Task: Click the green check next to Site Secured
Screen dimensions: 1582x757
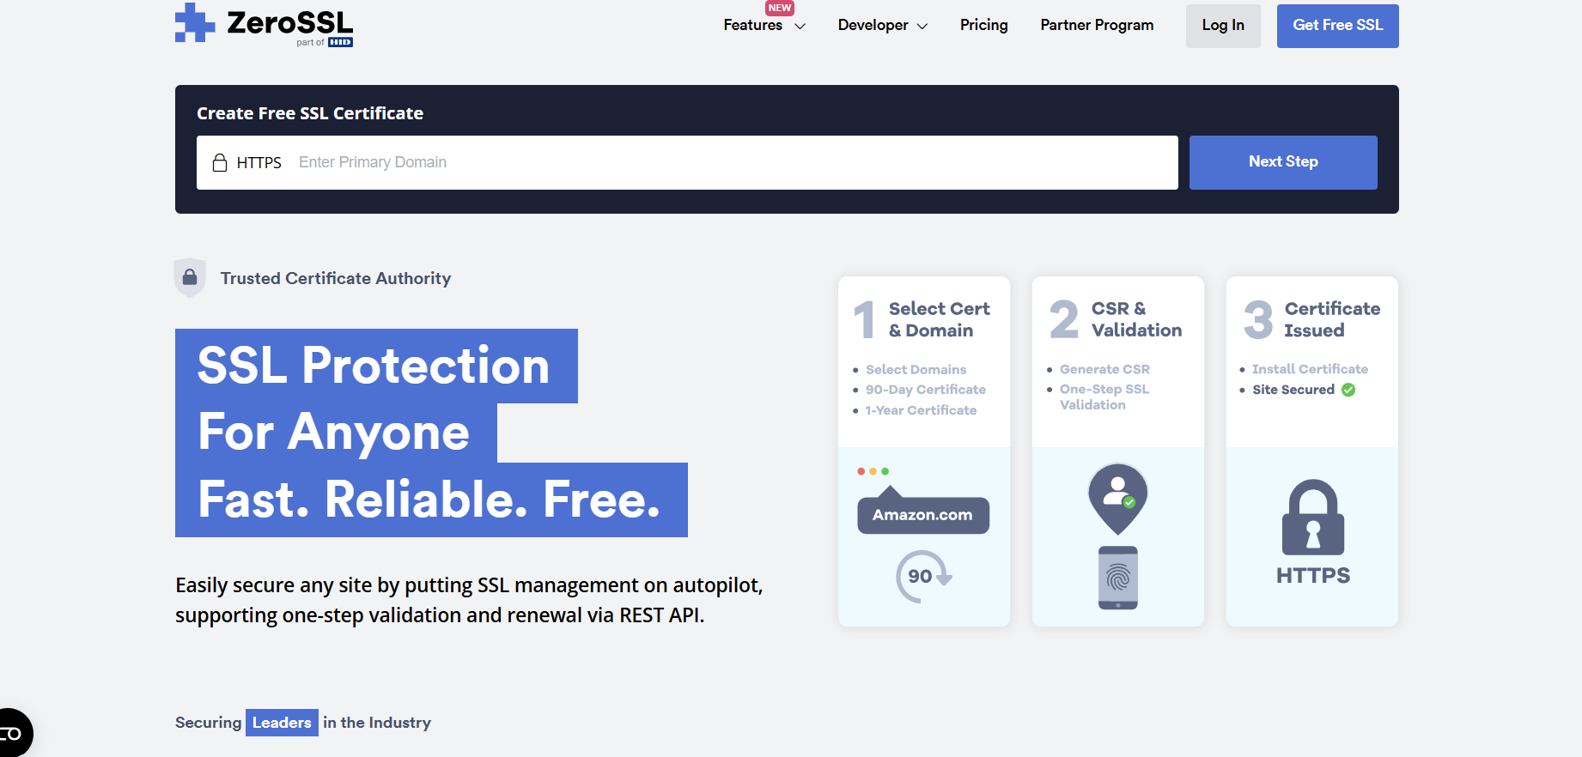Action: [1348, 390]
